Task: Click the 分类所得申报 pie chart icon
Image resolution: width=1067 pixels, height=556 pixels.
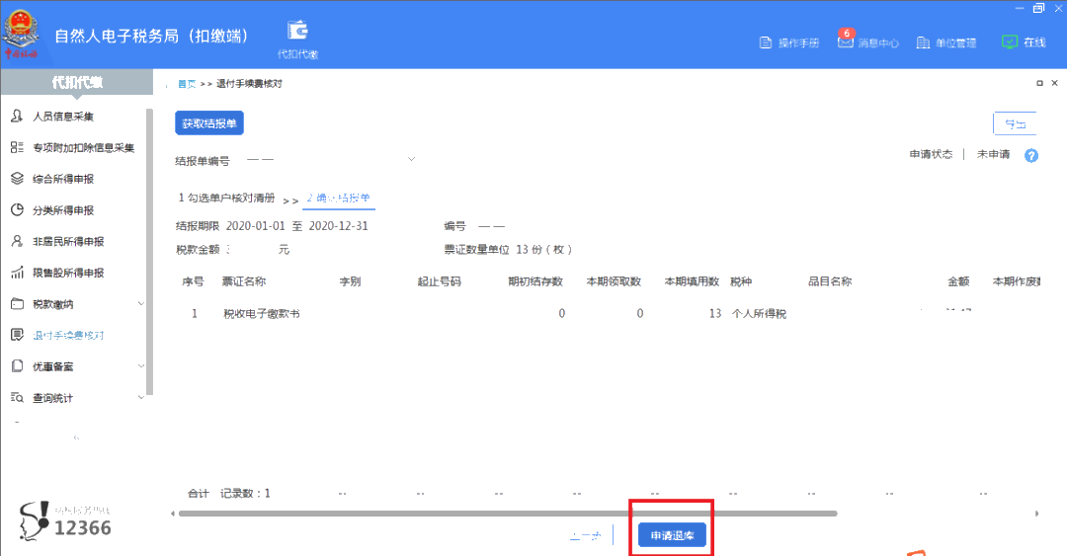Action: [17, 210]
